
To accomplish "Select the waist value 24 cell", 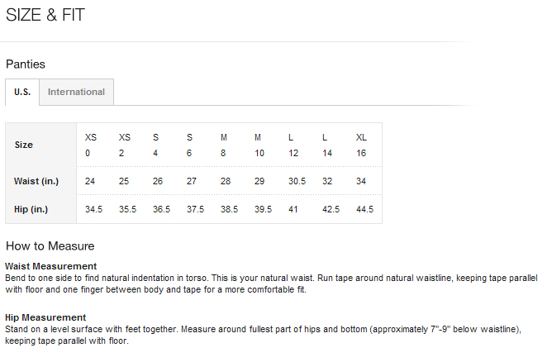I will [x=90, y=181].
